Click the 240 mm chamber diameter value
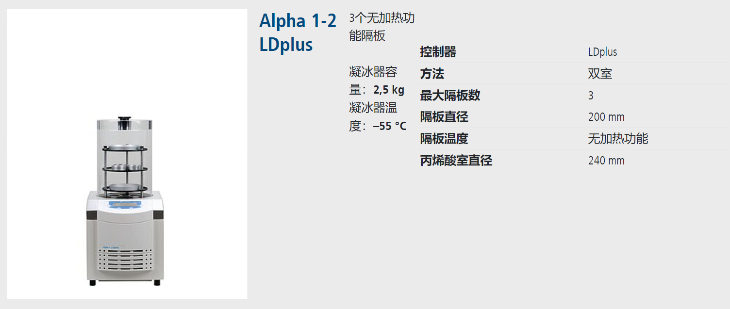The image size is (730, 309). 606,161
